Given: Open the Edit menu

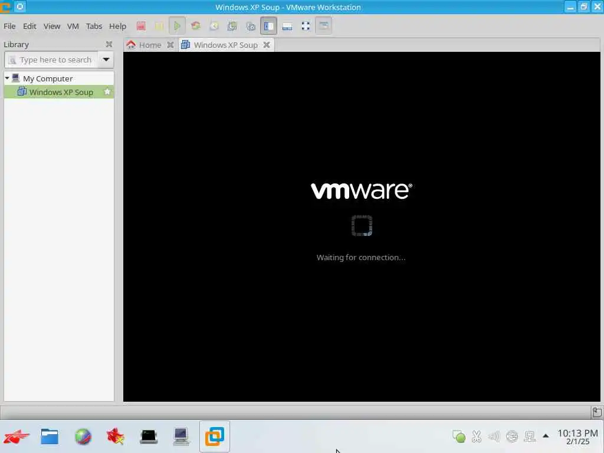Looking at the screenshot, I should [29, 26].
